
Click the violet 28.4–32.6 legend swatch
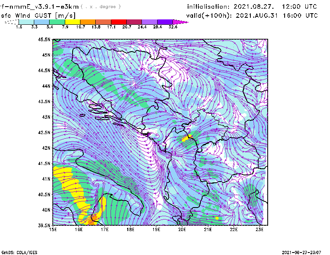165,22
